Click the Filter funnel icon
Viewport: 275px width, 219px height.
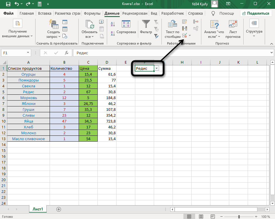click(x=146, y=25)
